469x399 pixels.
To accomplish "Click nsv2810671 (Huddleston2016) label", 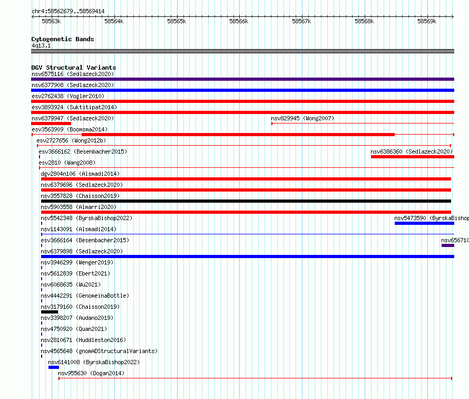I will click(83, 340).
